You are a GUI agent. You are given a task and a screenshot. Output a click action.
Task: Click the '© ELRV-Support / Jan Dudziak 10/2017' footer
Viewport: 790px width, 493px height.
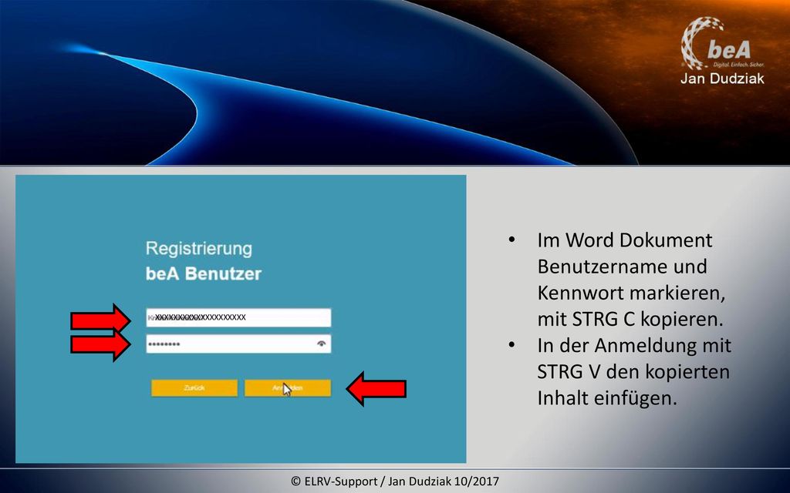(395, 481)
